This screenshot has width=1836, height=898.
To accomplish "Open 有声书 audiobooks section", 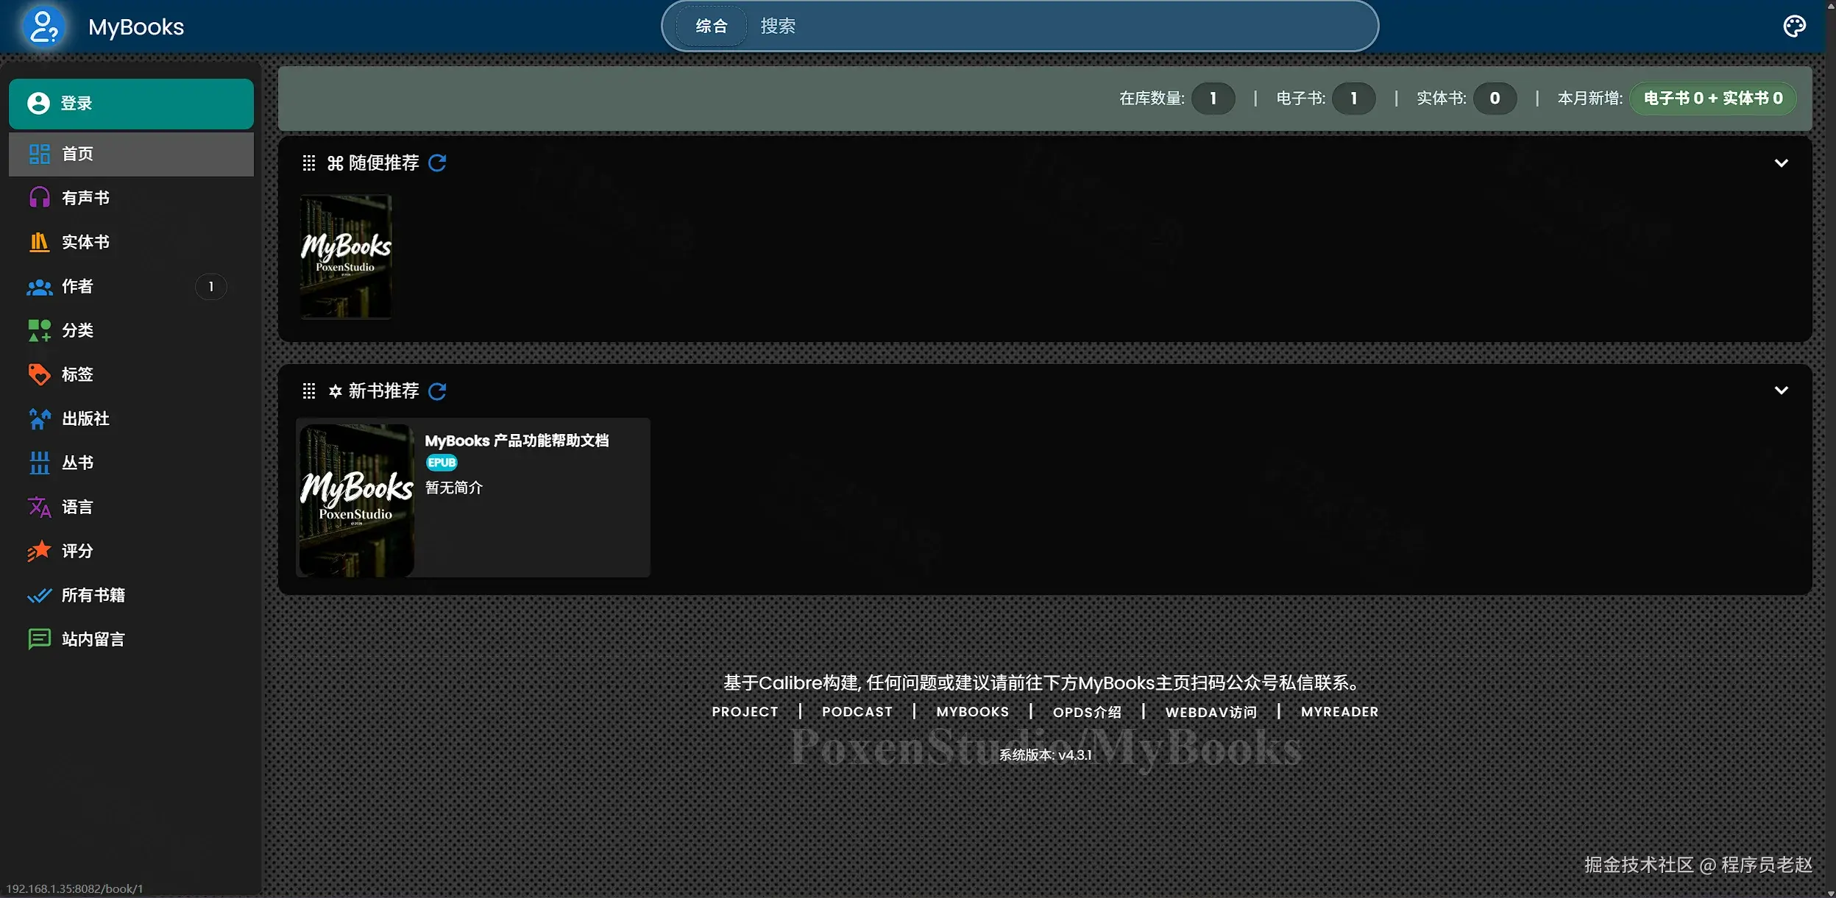I will pyautogui.click(x=131, y=198).
